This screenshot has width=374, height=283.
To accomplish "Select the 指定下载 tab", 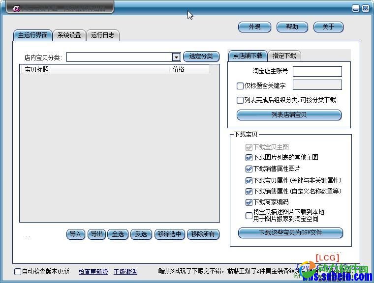I will coord(284,56).
